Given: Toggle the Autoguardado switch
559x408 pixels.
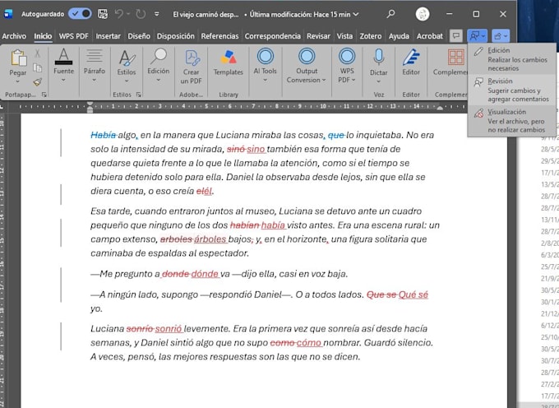Looking at the screenshot, I should 80,14.
